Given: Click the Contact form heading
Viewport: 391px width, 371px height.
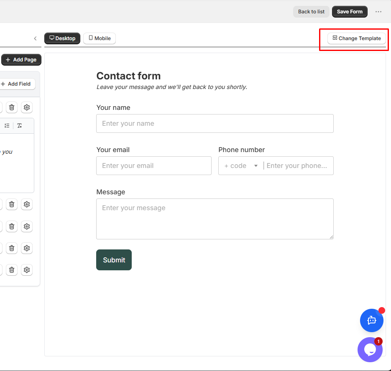Looking at the screenshot, I should click(129, 76).
